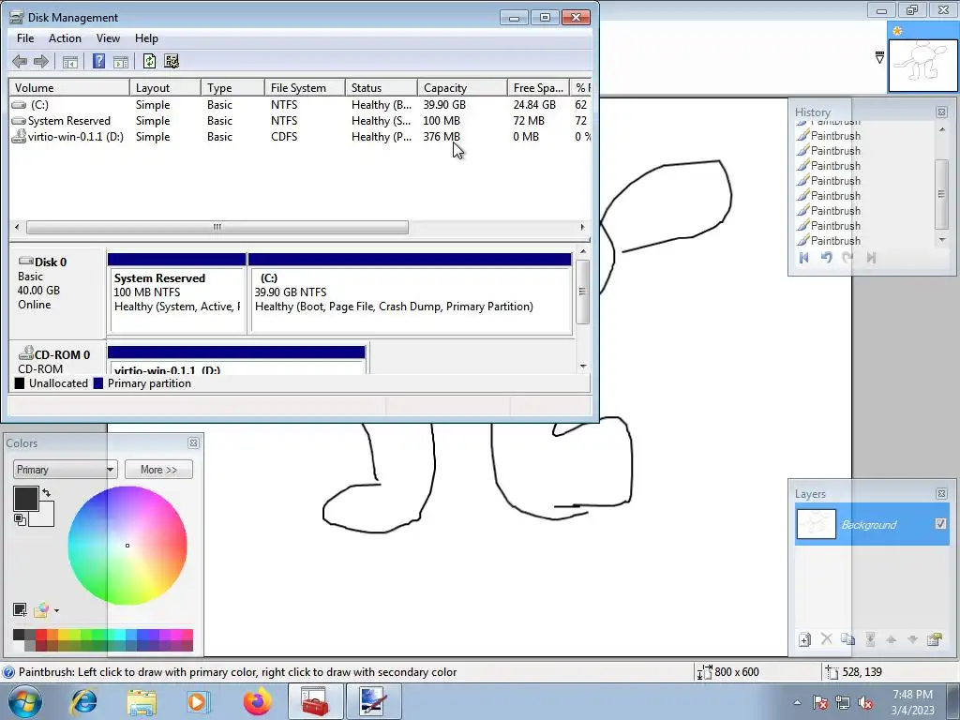Click the horizontal scrollbar of the volume list
960x720 pixels.
pos(217,227)
